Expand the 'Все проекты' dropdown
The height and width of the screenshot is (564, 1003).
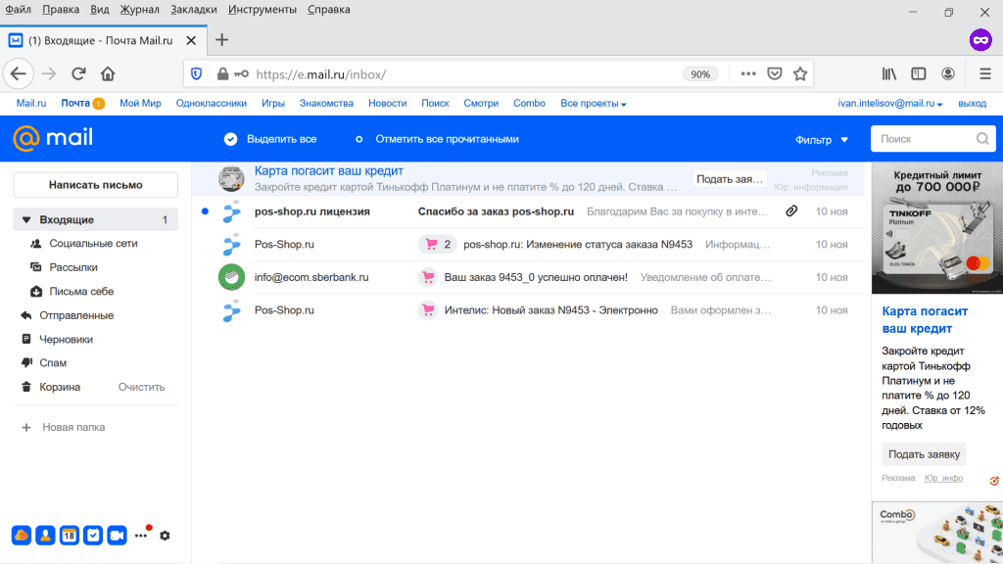pos(593,104)
